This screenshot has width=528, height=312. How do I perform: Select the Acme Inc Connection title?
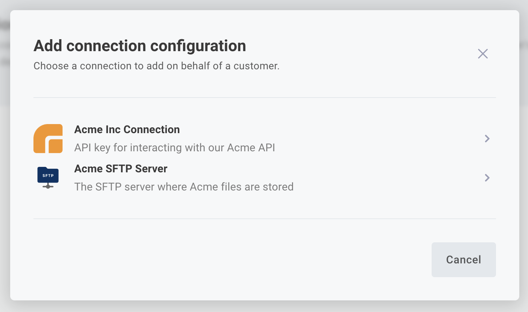point(127,130)
